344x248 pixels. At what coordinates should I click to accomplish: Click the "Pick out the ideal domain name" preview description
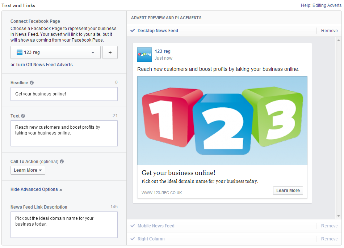(200, 181)
